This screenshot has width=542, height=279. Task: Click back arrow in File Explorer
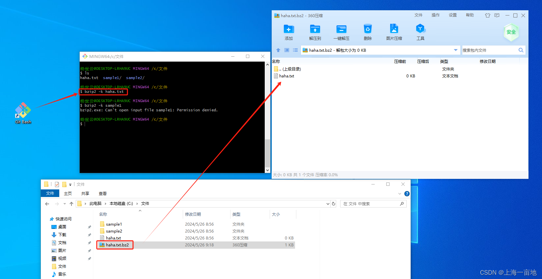(47, 204)
